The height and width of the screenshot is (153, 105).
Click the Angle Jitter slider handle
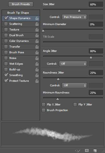91,58
